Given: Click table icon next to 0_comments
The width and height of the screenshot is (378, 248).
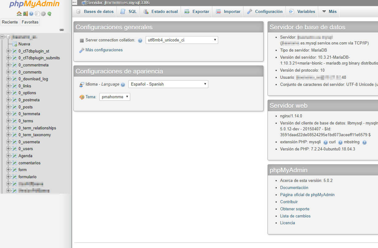Looking at the screenshot, I should point(15,72).
